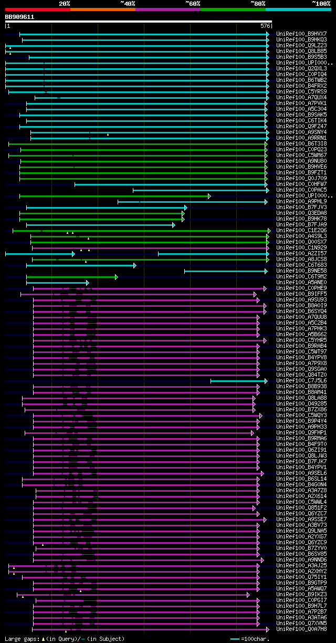Image resolution: width=336 pixels, height=643 pixels.
Task: Open hit UniRef100_C5YRS9
Action: pos(302,91)
